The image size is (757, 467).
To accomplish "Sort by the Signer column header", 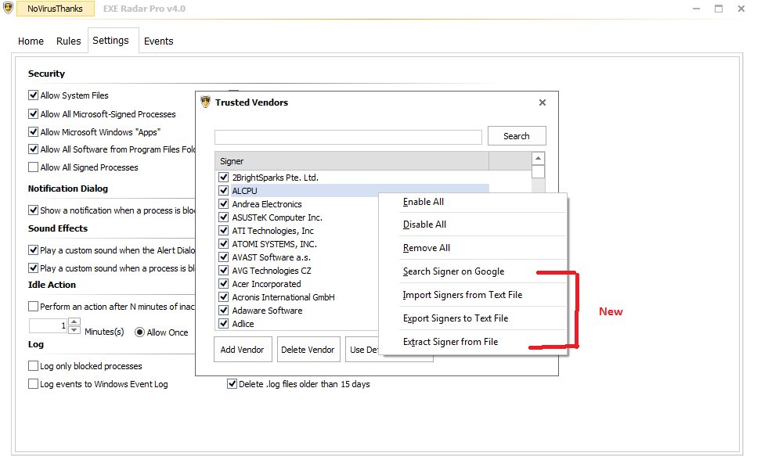I will (x=351, y=161).
